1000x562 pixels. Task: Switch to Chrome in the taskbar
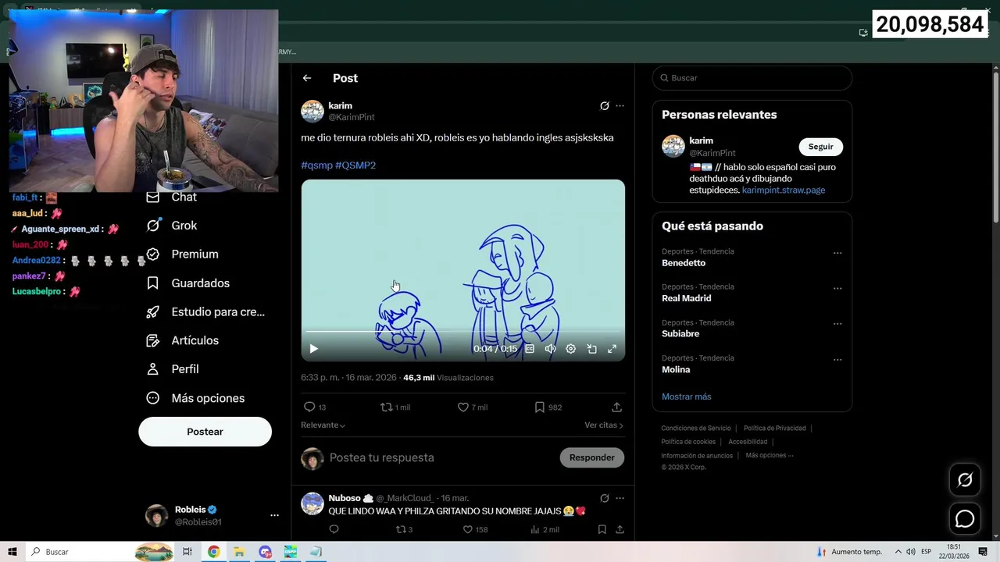tap(213, 552)
